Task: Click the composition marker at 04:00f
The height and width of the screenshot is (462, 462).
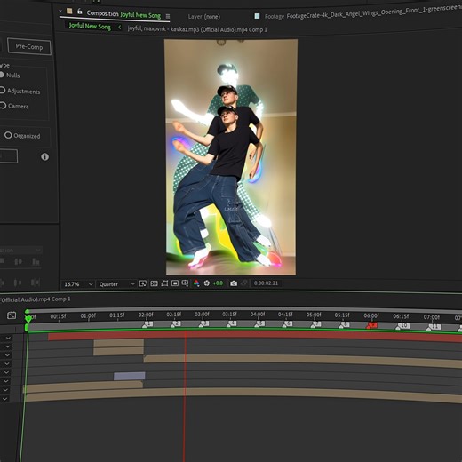Action: [259, 324]
